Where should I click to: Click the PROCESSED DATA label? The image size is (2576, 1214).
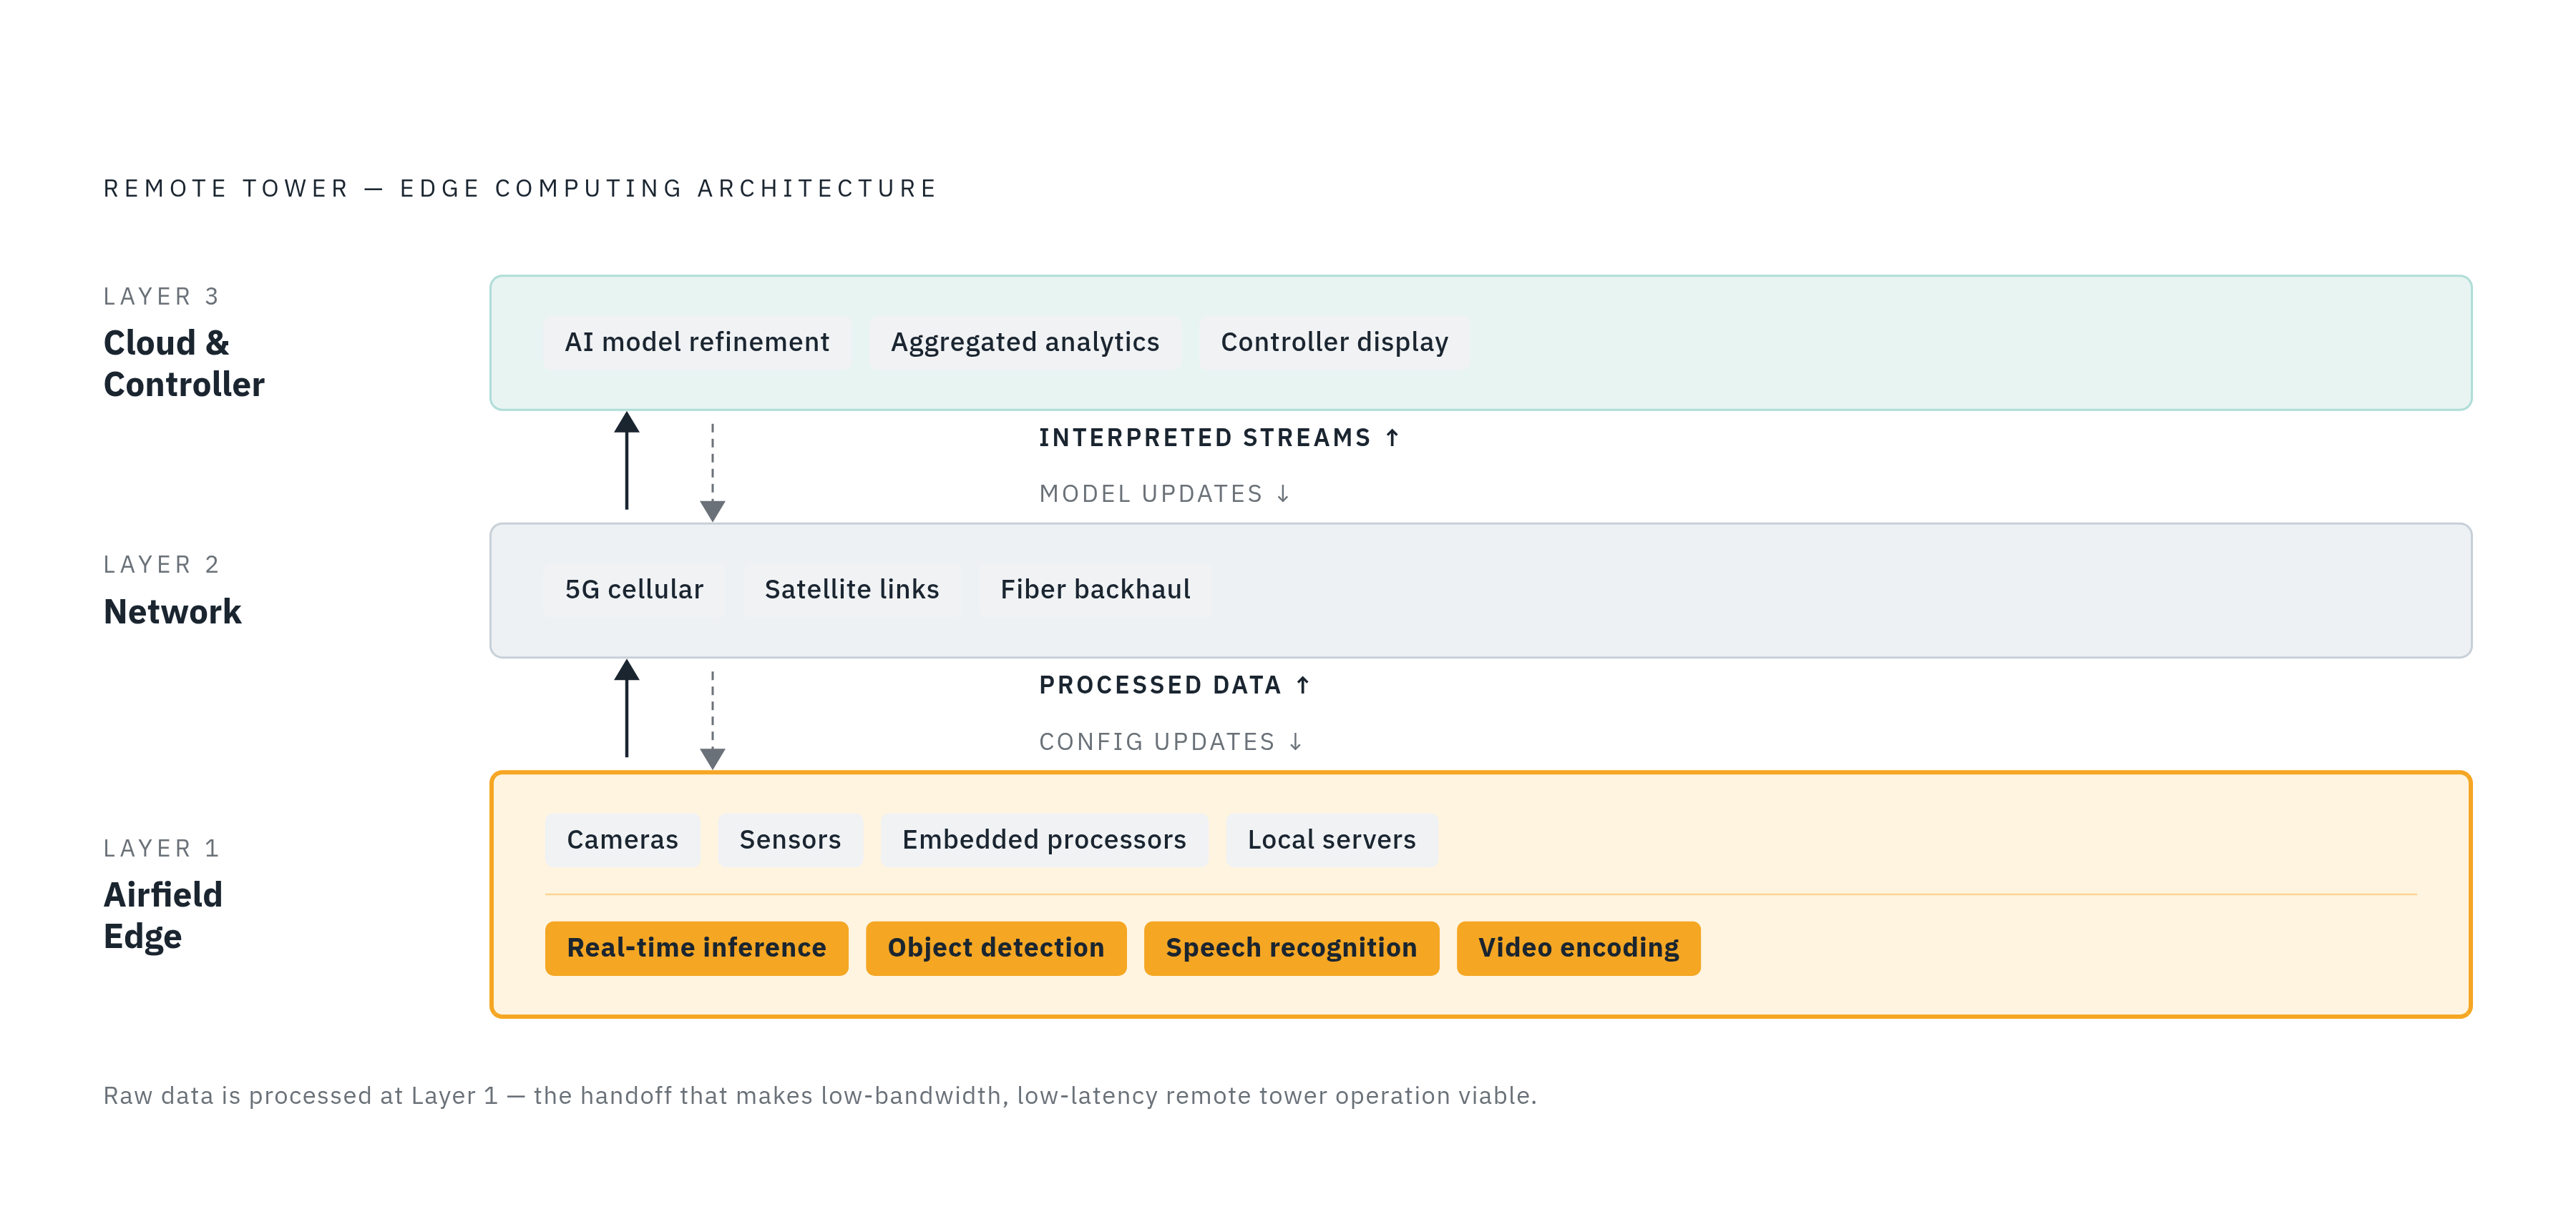[1174, 686]
